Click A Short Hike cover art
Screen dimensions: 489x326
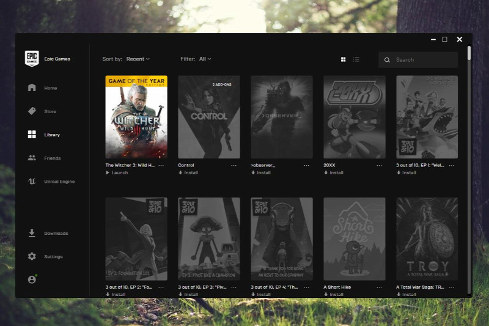click(x=355, y=239)
